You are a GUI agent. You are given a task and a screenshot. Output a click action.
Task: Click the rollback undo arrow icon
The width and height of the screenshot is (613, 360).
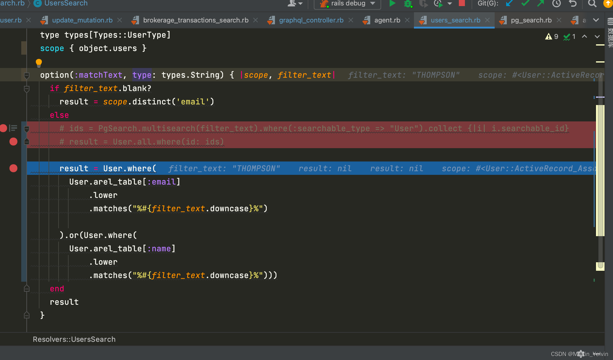click(x=573, y=3)
